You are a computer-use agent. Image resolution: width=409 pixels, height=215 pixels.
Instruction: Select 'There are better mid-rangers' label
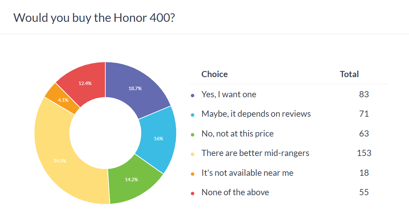[x=255, y=153]
